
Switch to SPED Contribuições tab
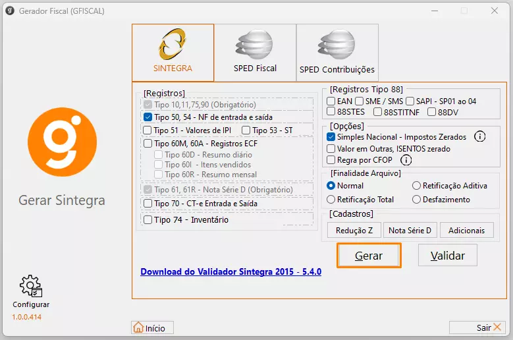[337, 52]
